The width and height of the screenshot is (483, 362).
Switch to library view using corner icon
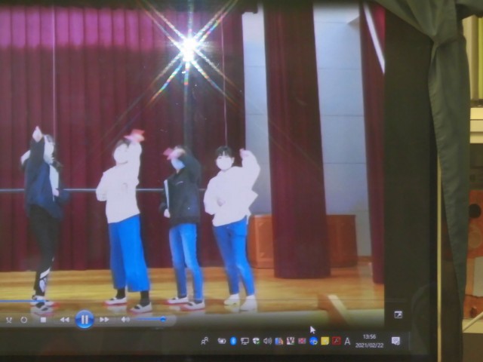tap(398, 314)
